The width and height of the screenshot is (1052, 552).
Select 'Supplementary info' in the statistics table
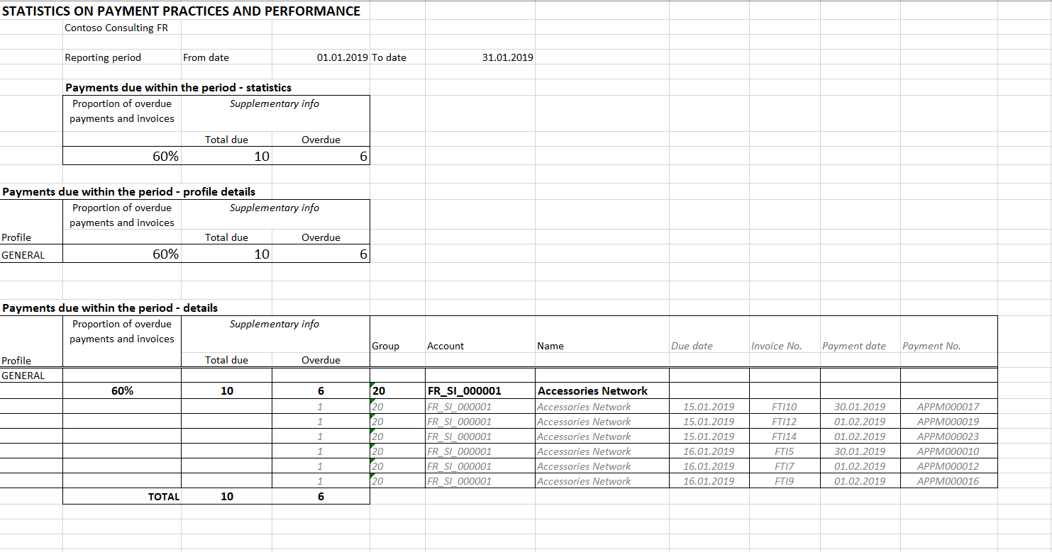pyautogui.click(x=275, y=103)
